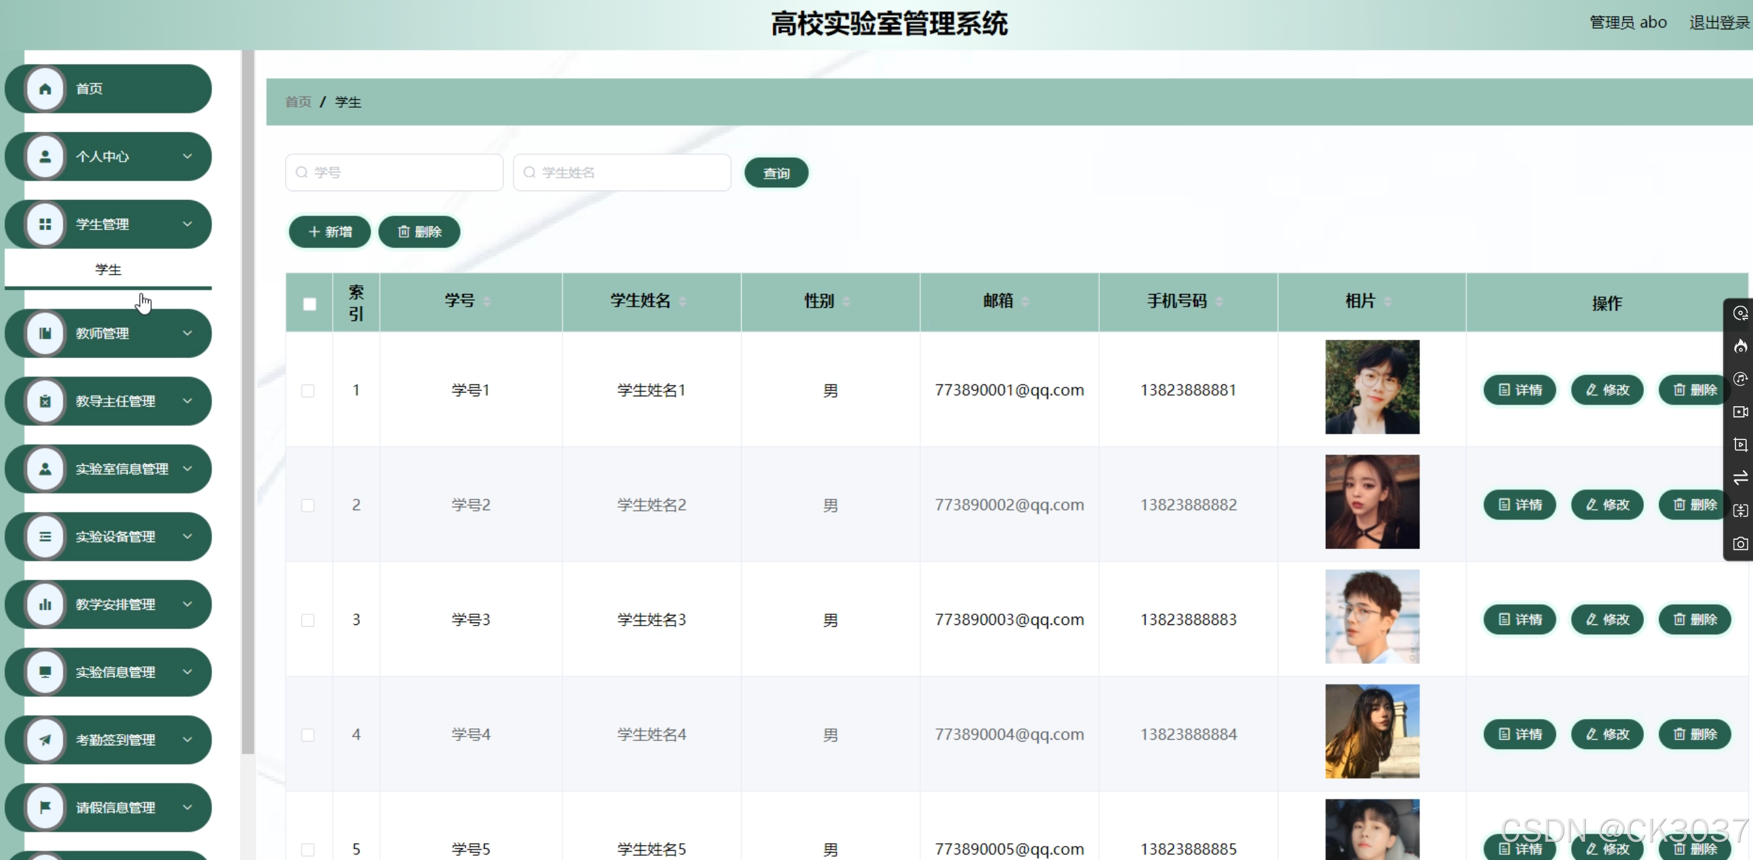Screen dimensions: 1753x860
Task: Expand the 教师管理 menu chevron
Action: tap(187, 333)
